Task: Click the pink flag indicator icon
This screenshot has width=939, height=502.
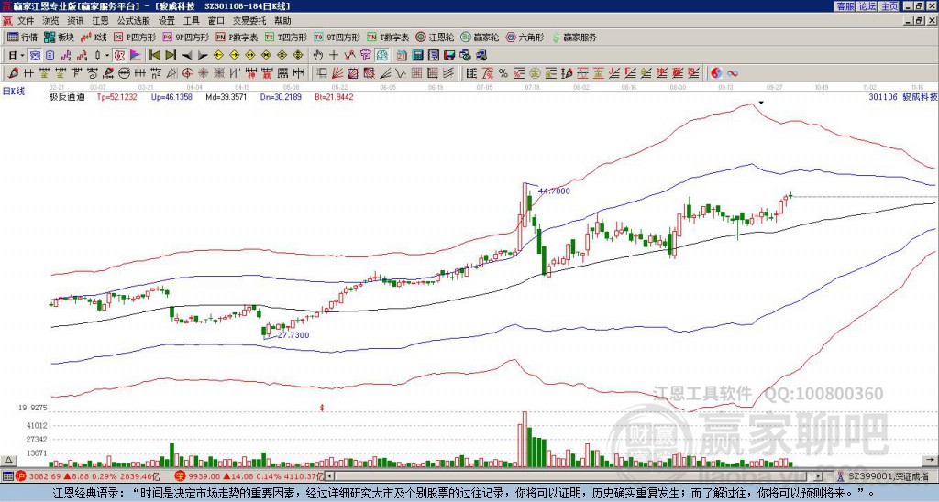Action: pos(136,56)
